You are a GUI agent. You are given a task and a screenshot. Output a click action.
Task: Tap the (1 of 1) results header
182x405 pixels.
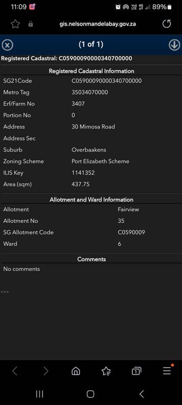click(x=90, y=45)
